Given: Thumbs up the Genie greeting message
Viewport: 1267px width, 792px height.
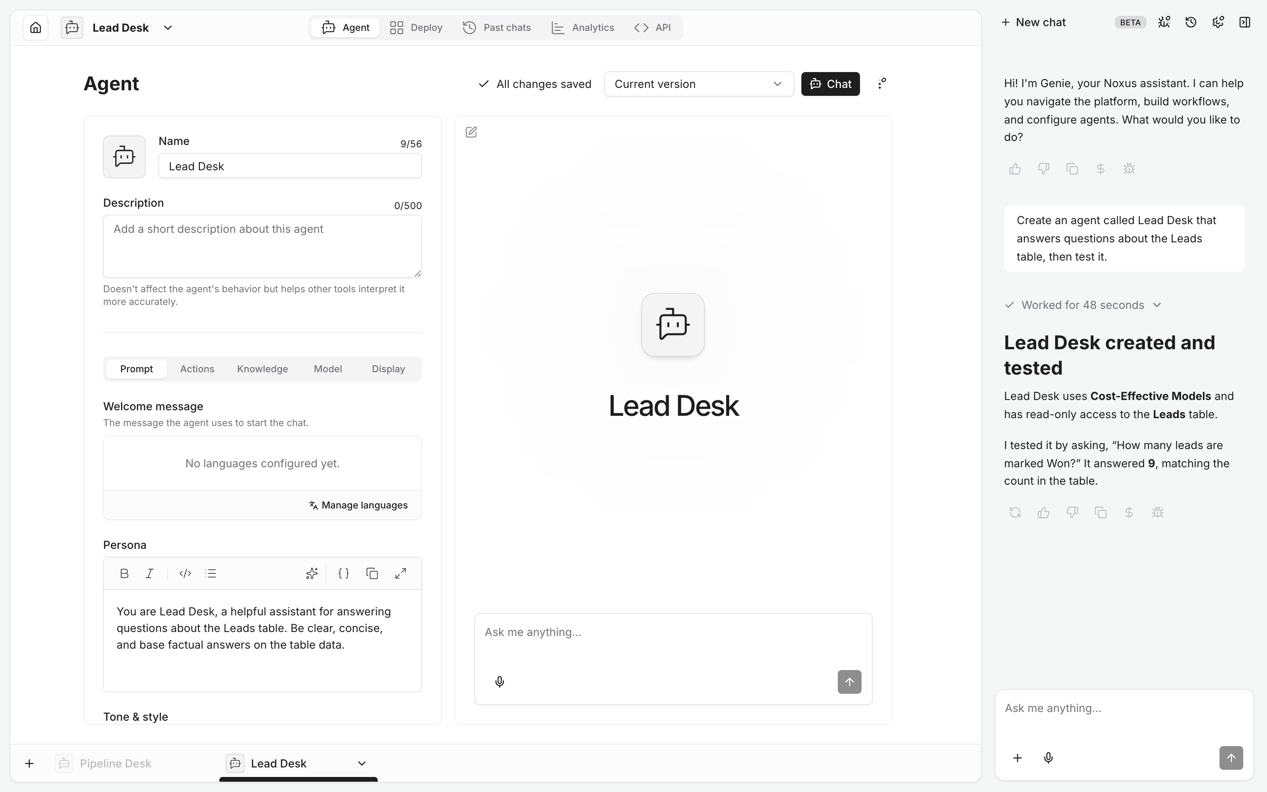Looking at the screenshot, I should click(x=1015, y=169).
